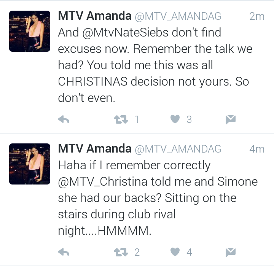Image resolution: width=274 pixels, height=272 pixels.
Task: View retweet count of 2 on second tweet
Action: (x=137, y=252)
